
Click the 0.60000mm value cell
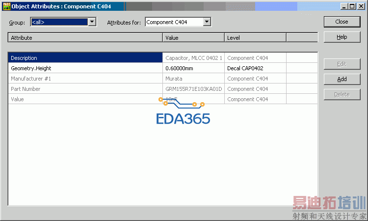(194, 68)
